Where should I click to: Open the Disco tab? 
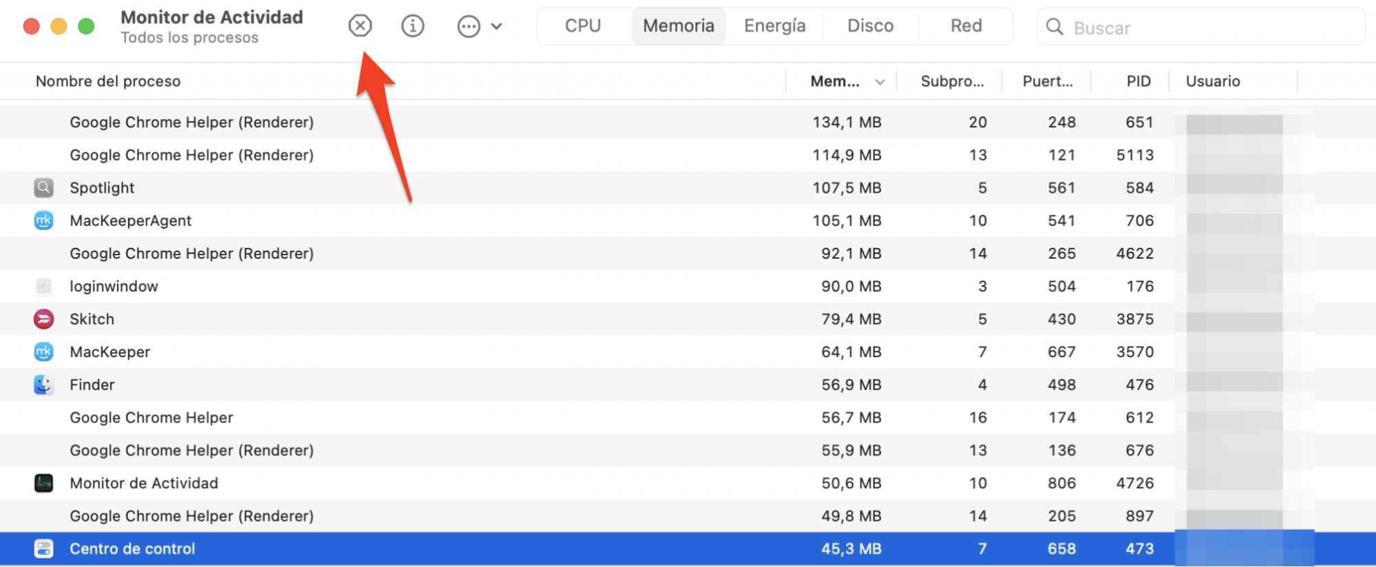click(870, 26)
